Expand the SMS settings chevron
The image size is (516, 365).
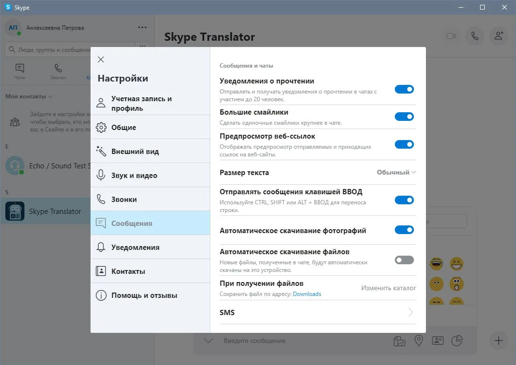411,312
